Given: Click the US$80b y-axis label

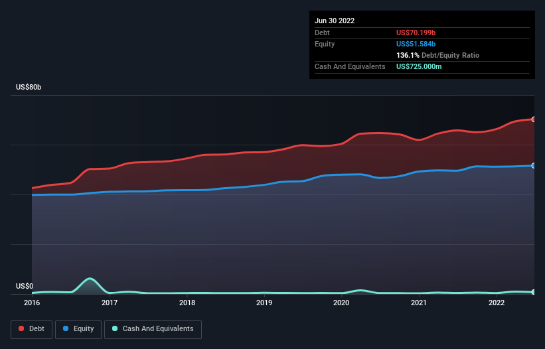Looking at the screenshot, I should (29, 87).
